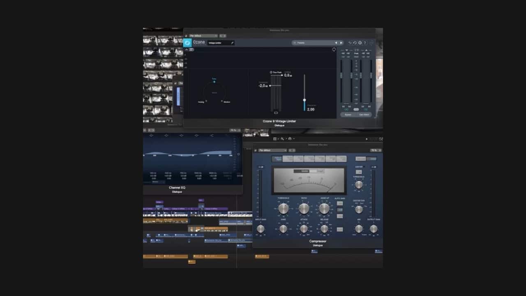Set Auto Gain to Off in Compressor
Image resolution: width=526 pixels, height=296 pixels.
[x=340, y=203]
